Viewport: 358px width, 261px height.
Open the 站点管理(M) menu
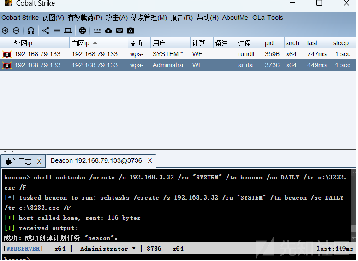[149, 18]
